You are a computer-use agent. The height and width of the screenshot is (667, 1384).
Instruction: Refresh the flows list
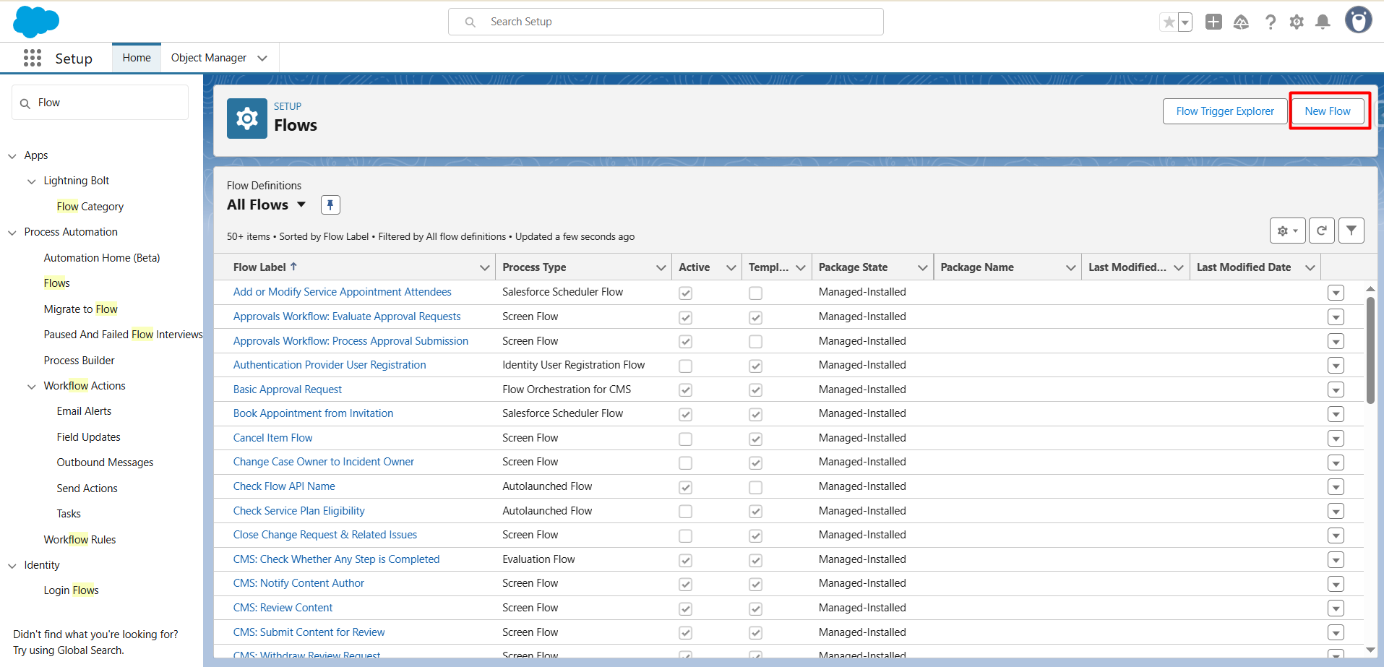tap(1321, 231)
